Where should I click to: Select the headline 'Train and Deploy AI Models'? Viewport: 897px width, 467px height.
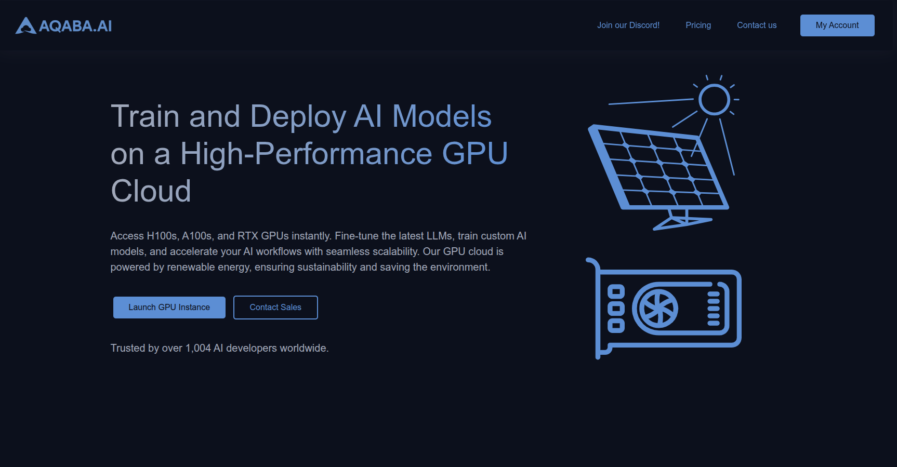(301, 116)
